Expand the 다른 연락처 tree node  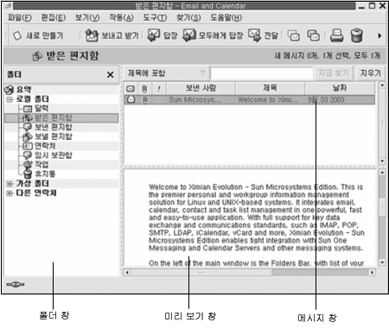pos(10,193)
